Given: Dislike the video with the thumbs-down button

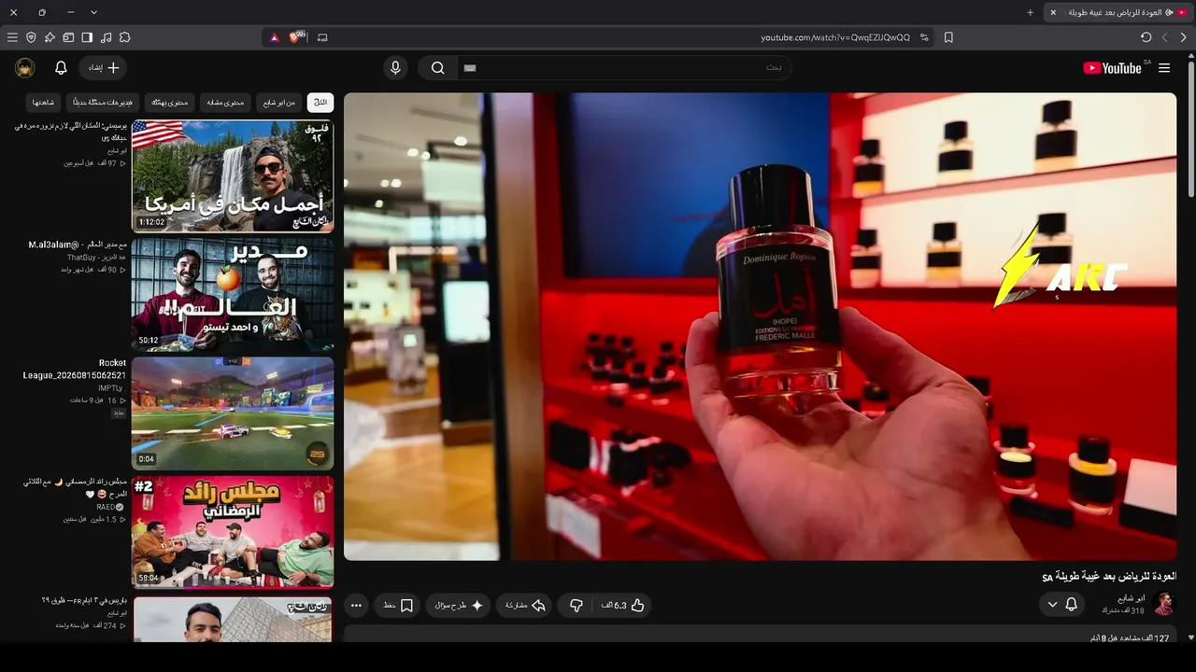Looking at the screenshot, I should click(577, 605).
